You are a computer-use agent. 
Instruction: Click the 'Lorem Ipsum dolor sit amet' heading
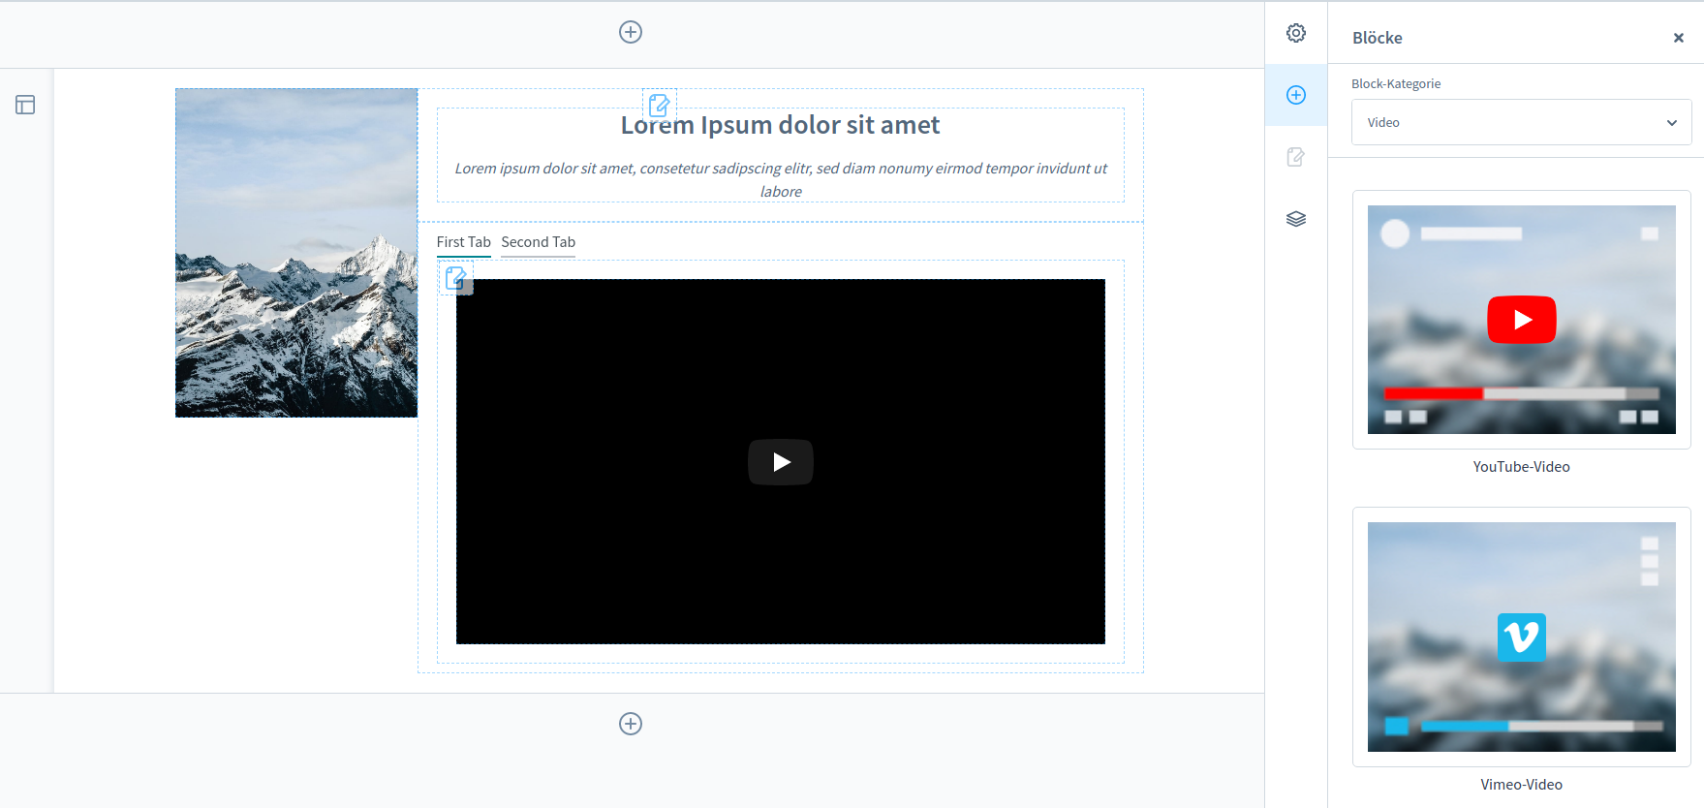pyautogui.click(x=781, y=126)
